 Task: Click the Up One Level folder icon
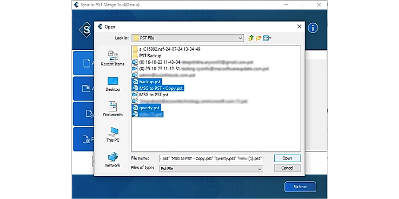pos(251,38)
